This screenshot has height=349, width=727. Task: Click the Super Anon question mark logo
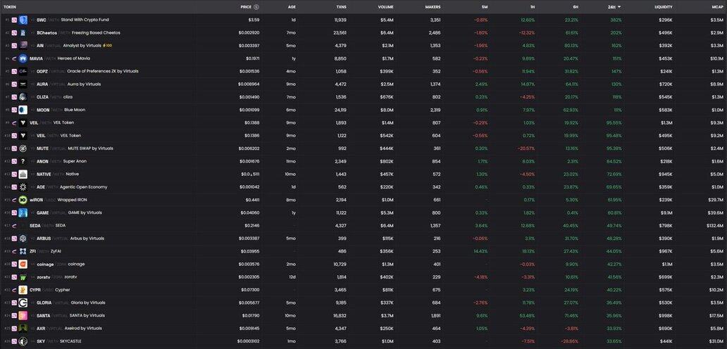23,161
